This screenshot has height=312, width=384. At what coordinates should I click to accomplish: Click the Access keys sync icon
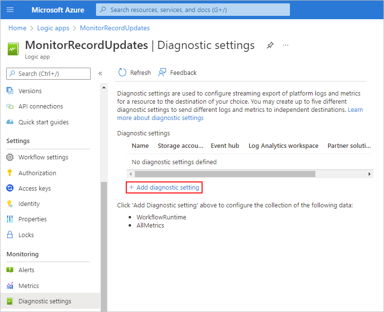[10, 188]
